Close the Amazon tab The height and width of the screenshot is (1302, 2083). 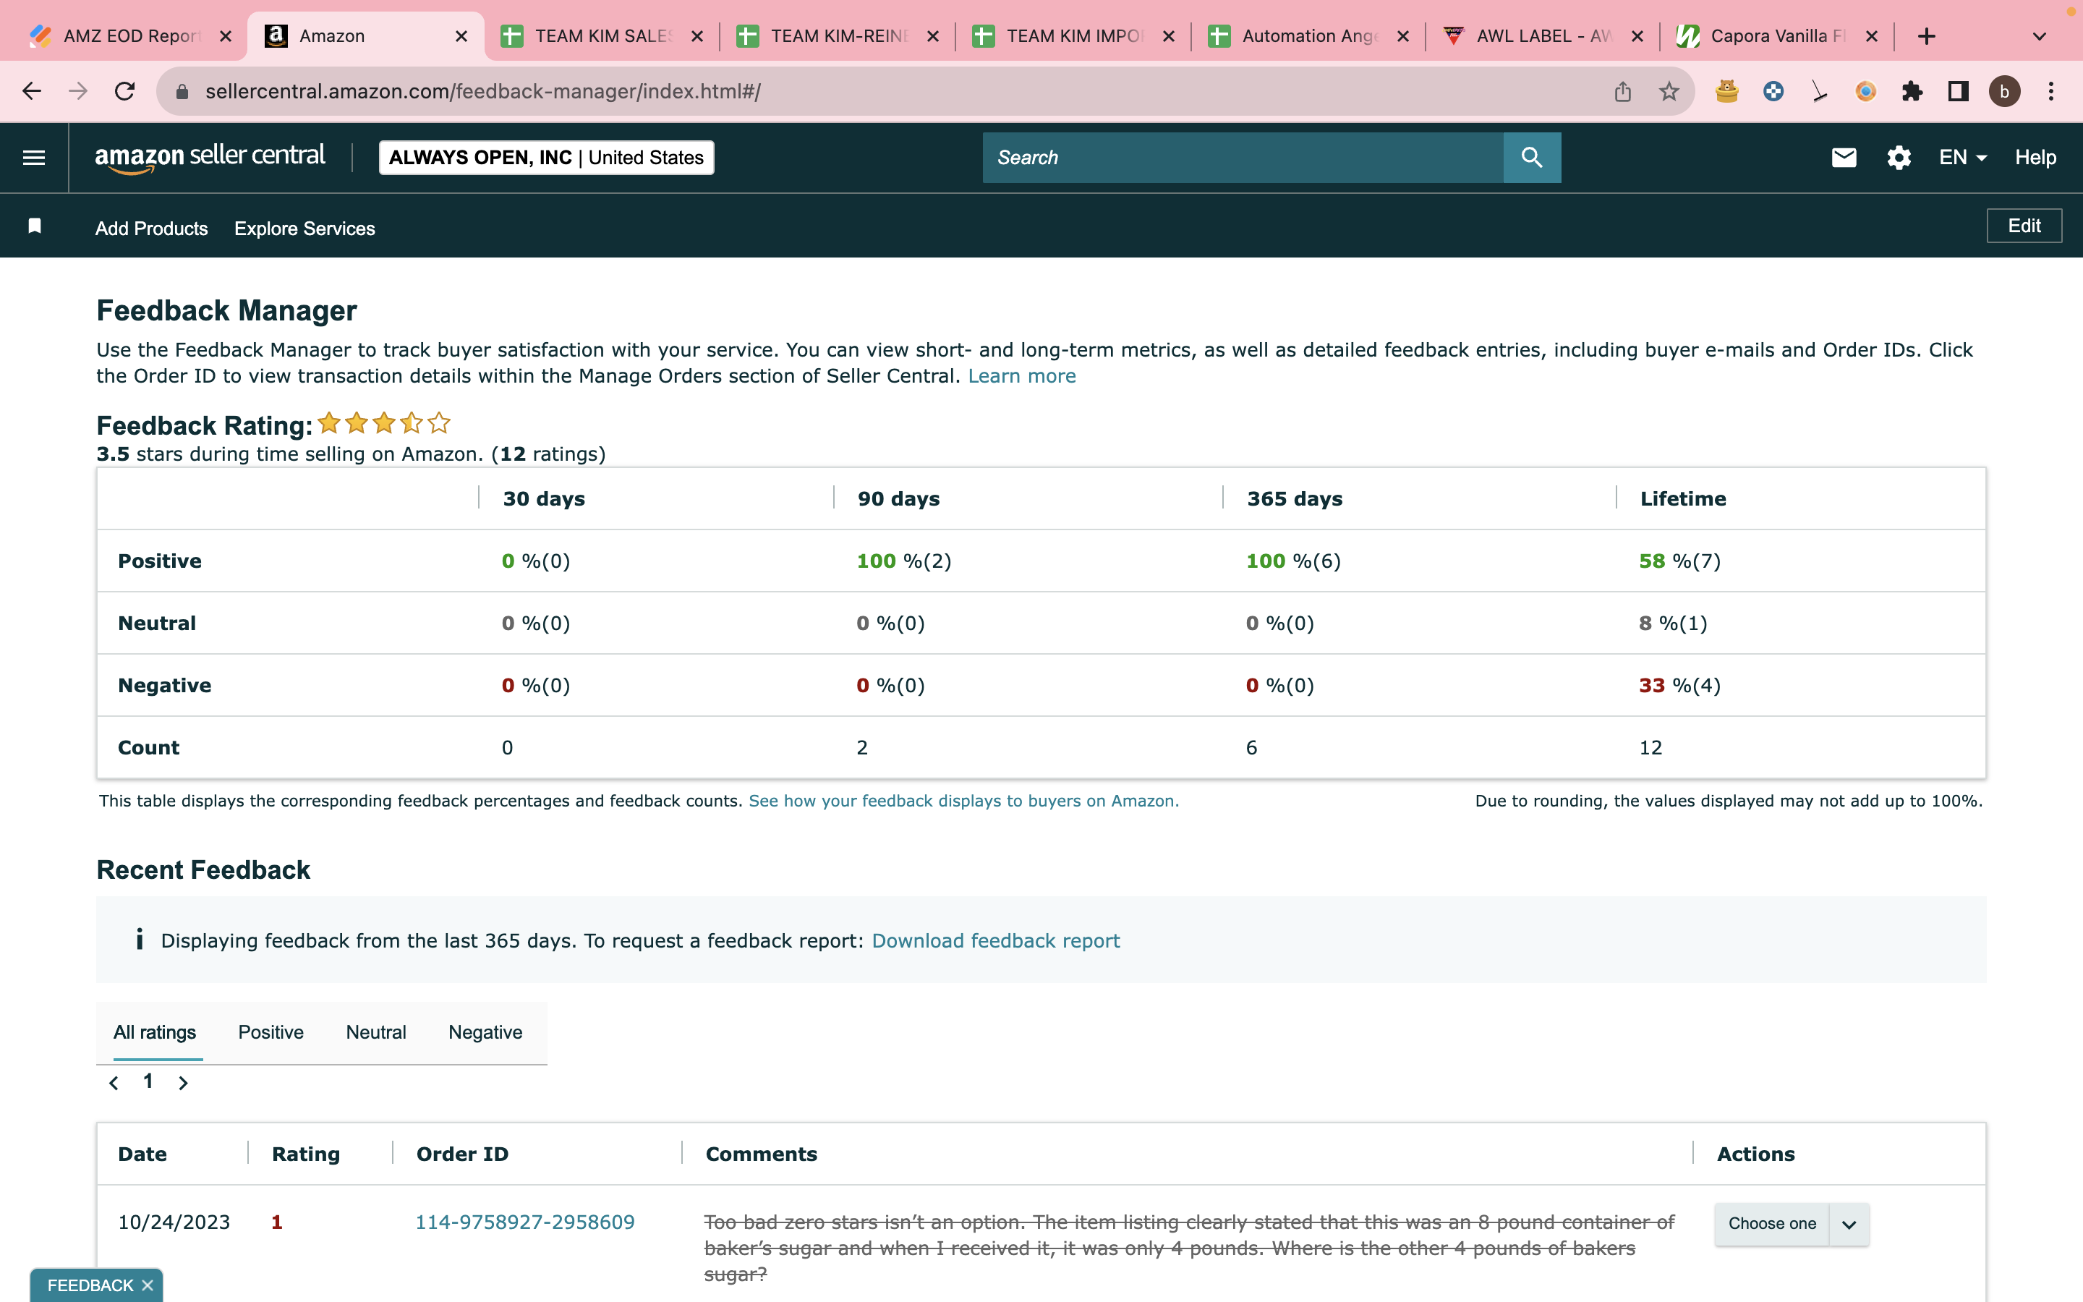click(461, 36)
